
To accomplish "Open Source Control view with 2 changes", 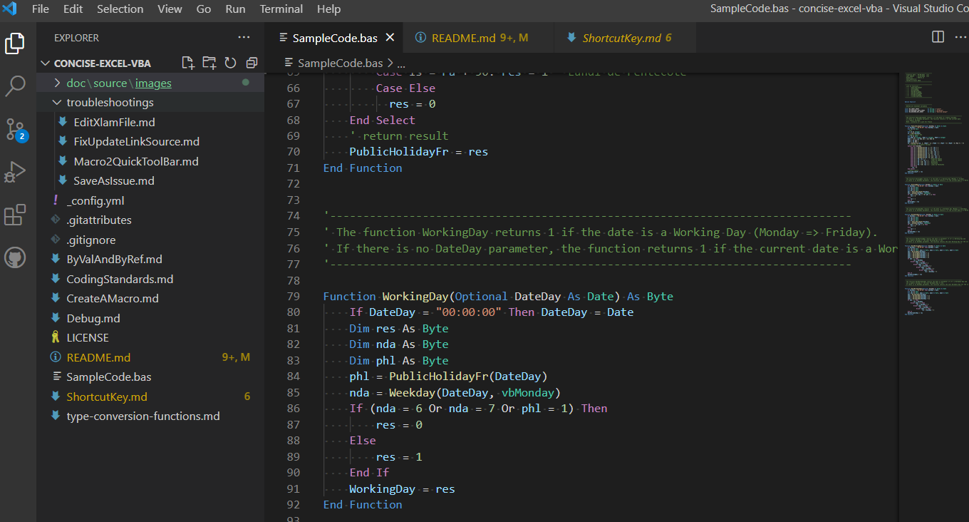I will point(16,130).
